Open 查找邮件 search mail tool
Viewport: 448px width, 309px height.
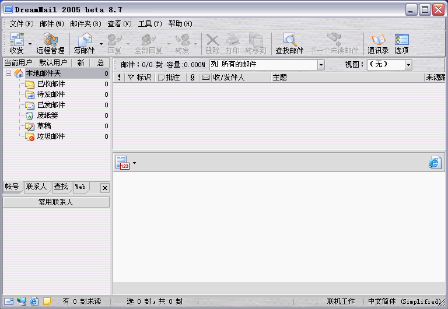coord(289,43)
